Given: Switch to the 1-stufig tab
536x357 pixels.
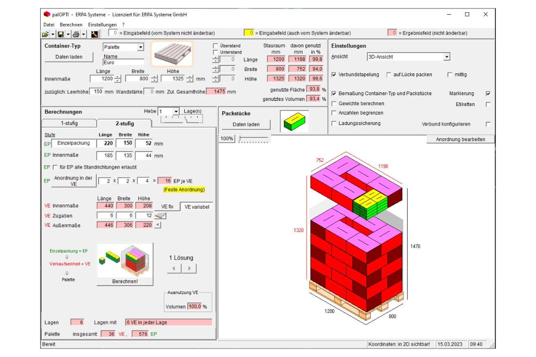Looking at the screenshot, I should tap(69, 123).
